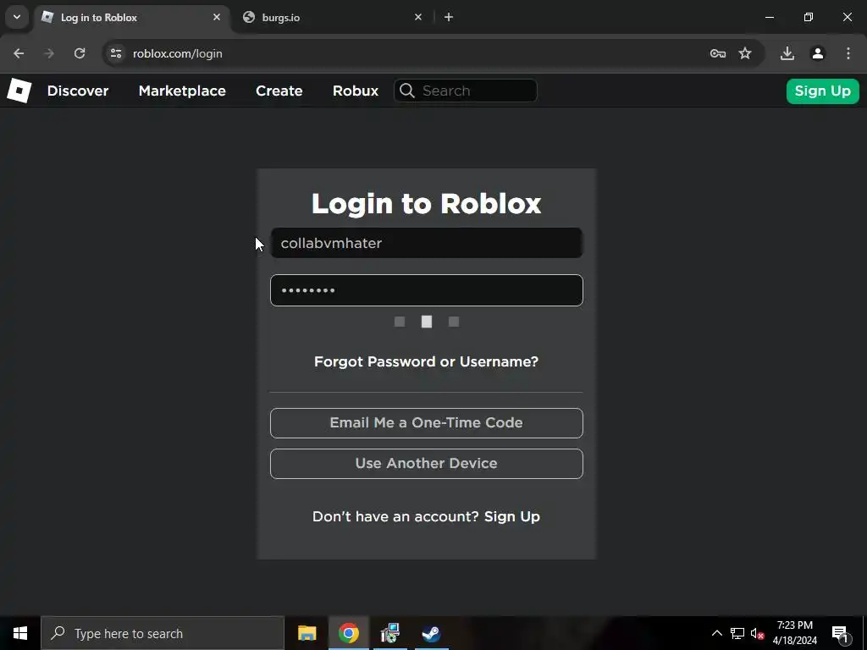The width and height of the screenshot is (867, 650).
Task: Open the network tray icon
Action: click(737, 633)
